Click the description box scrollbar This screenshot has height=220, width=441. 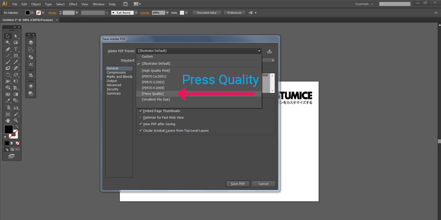pos(272,83)
